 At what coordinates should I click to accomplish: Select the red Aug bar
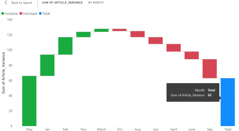point(137,34)
